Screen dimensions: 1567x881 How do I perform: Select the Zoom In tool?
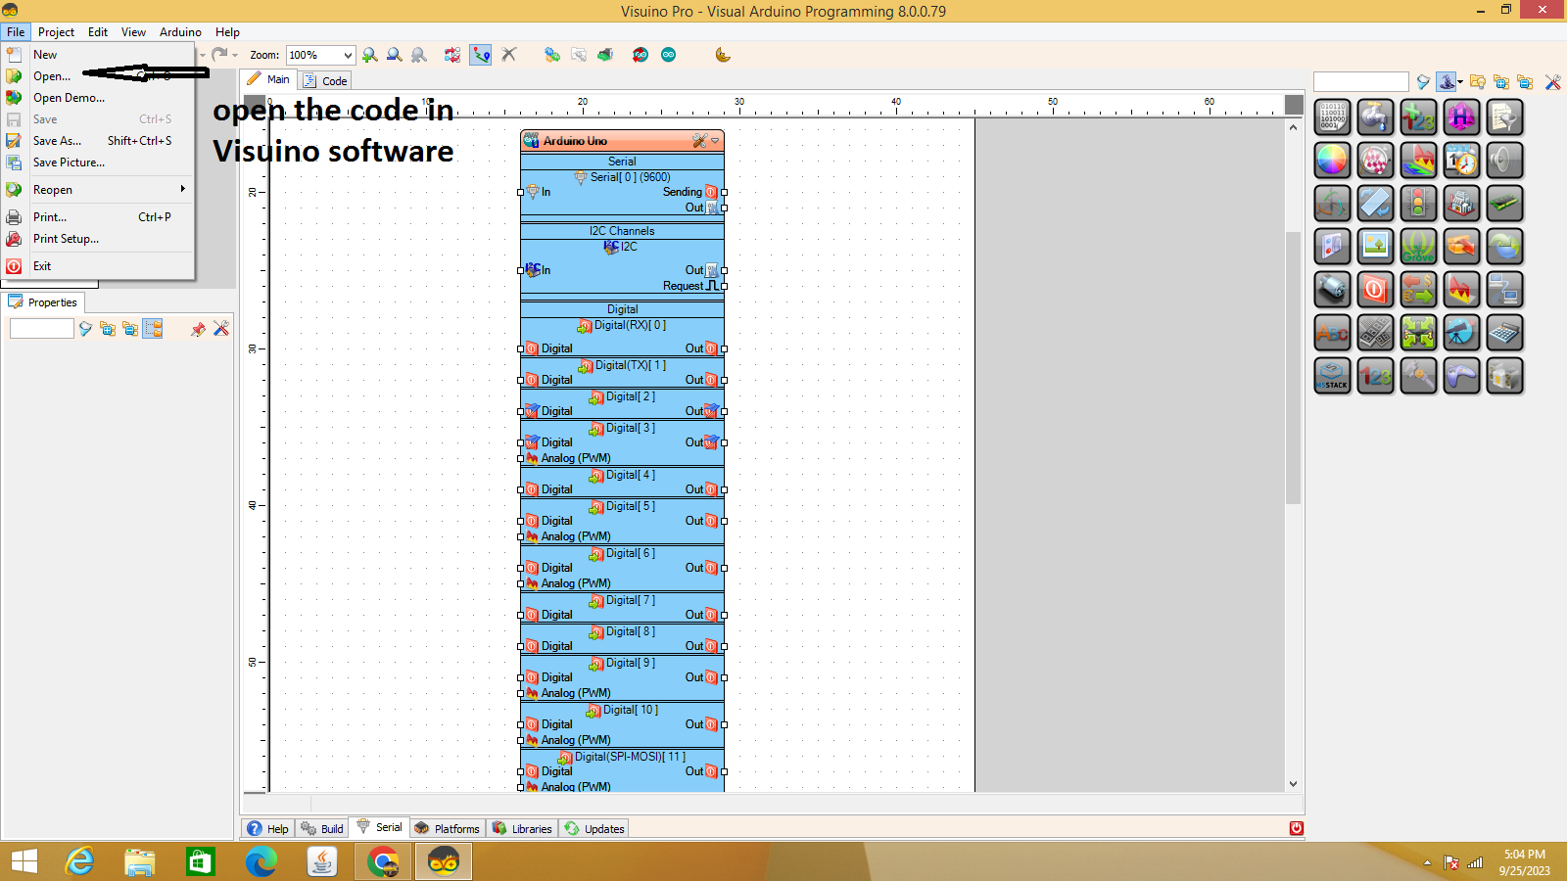(369, 54)
